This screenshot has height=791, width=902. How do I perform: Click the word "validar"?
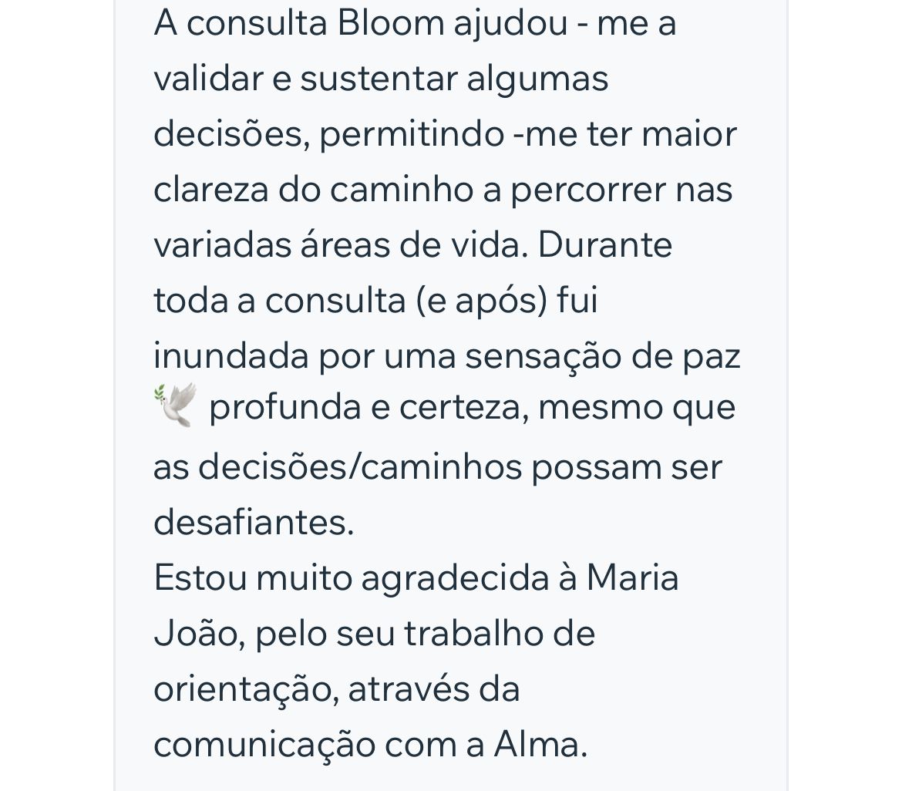(x=208, y=78)
